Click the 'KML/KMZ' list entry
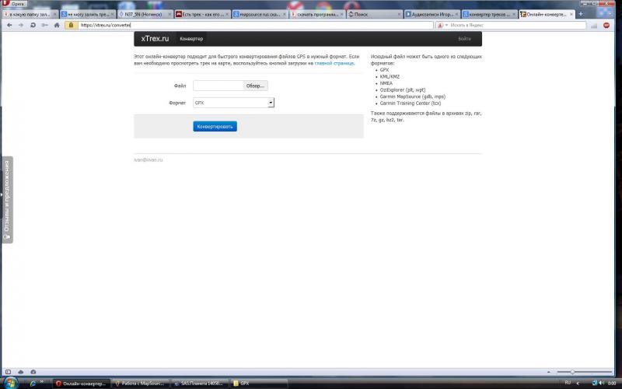 (x=390, y=76)
